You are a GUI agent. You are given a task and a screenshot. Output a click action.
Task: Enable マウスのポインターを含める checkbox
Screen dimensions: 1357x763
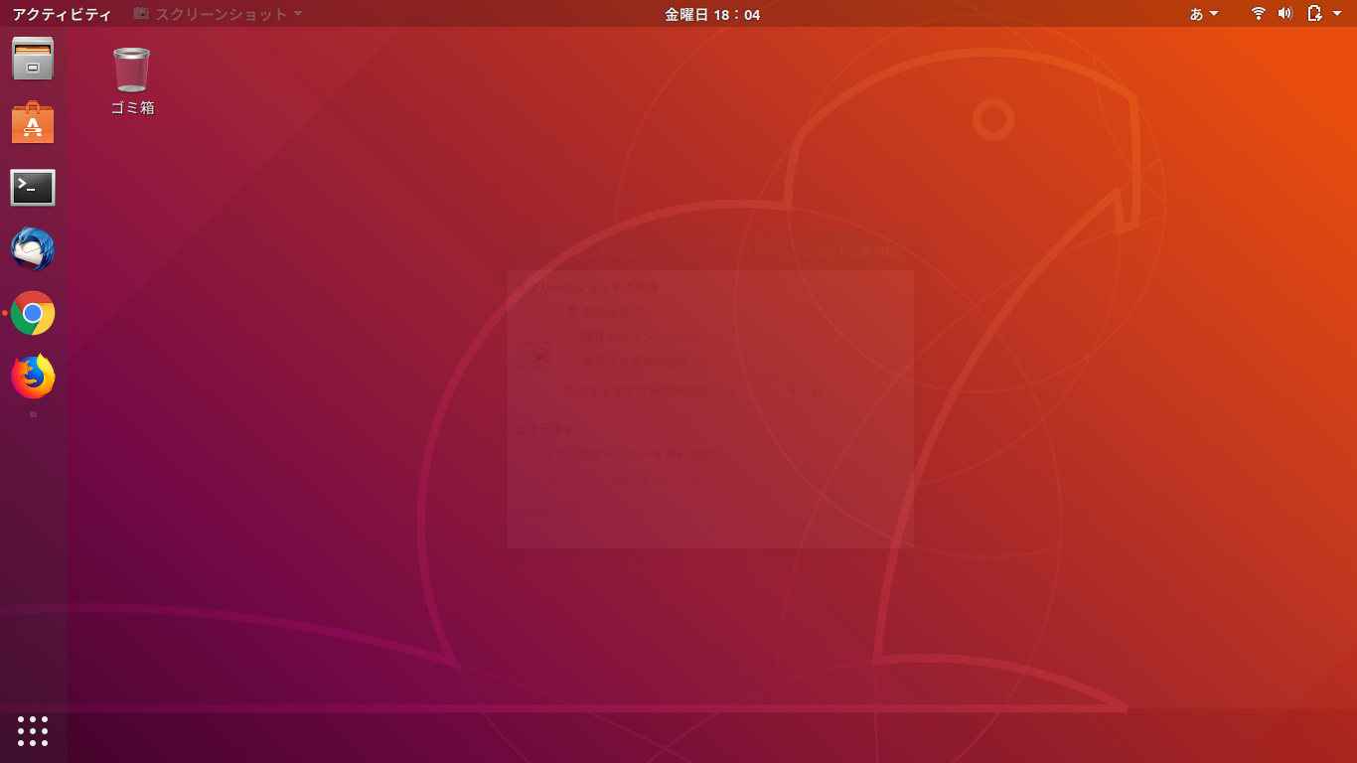[622, 454]
